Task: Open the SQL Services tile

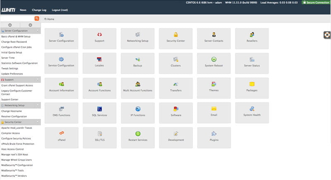Action: click(99, 113)
